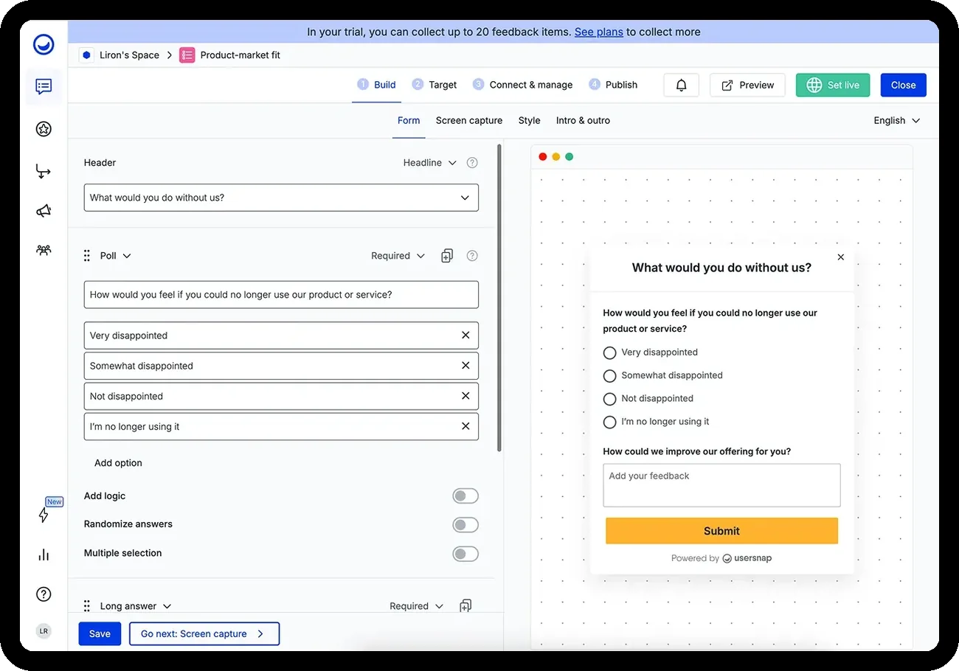Image resolution: width=959 pixels, height=671 pixels.
Task: Remove the 'I'm no longer using it' option
Action: (x=465, y=426)
